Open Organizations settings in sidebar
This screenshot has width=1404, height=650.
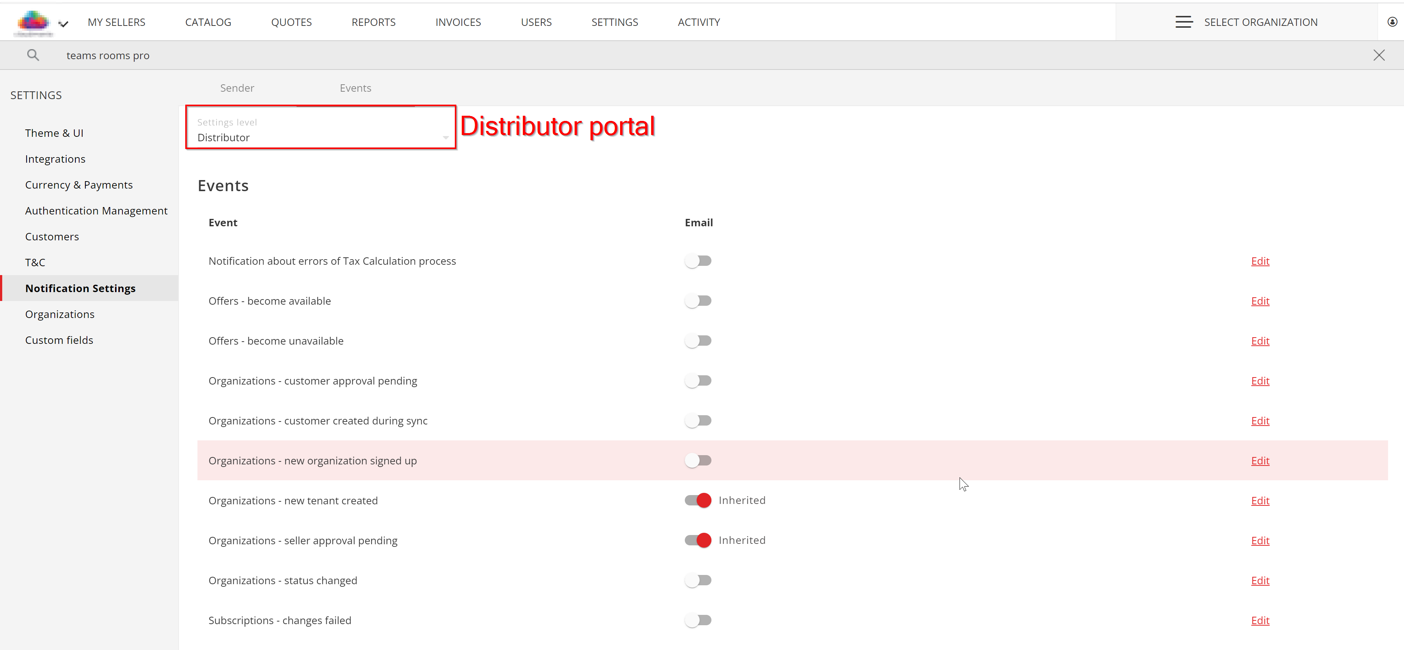(x=60, y=314)
